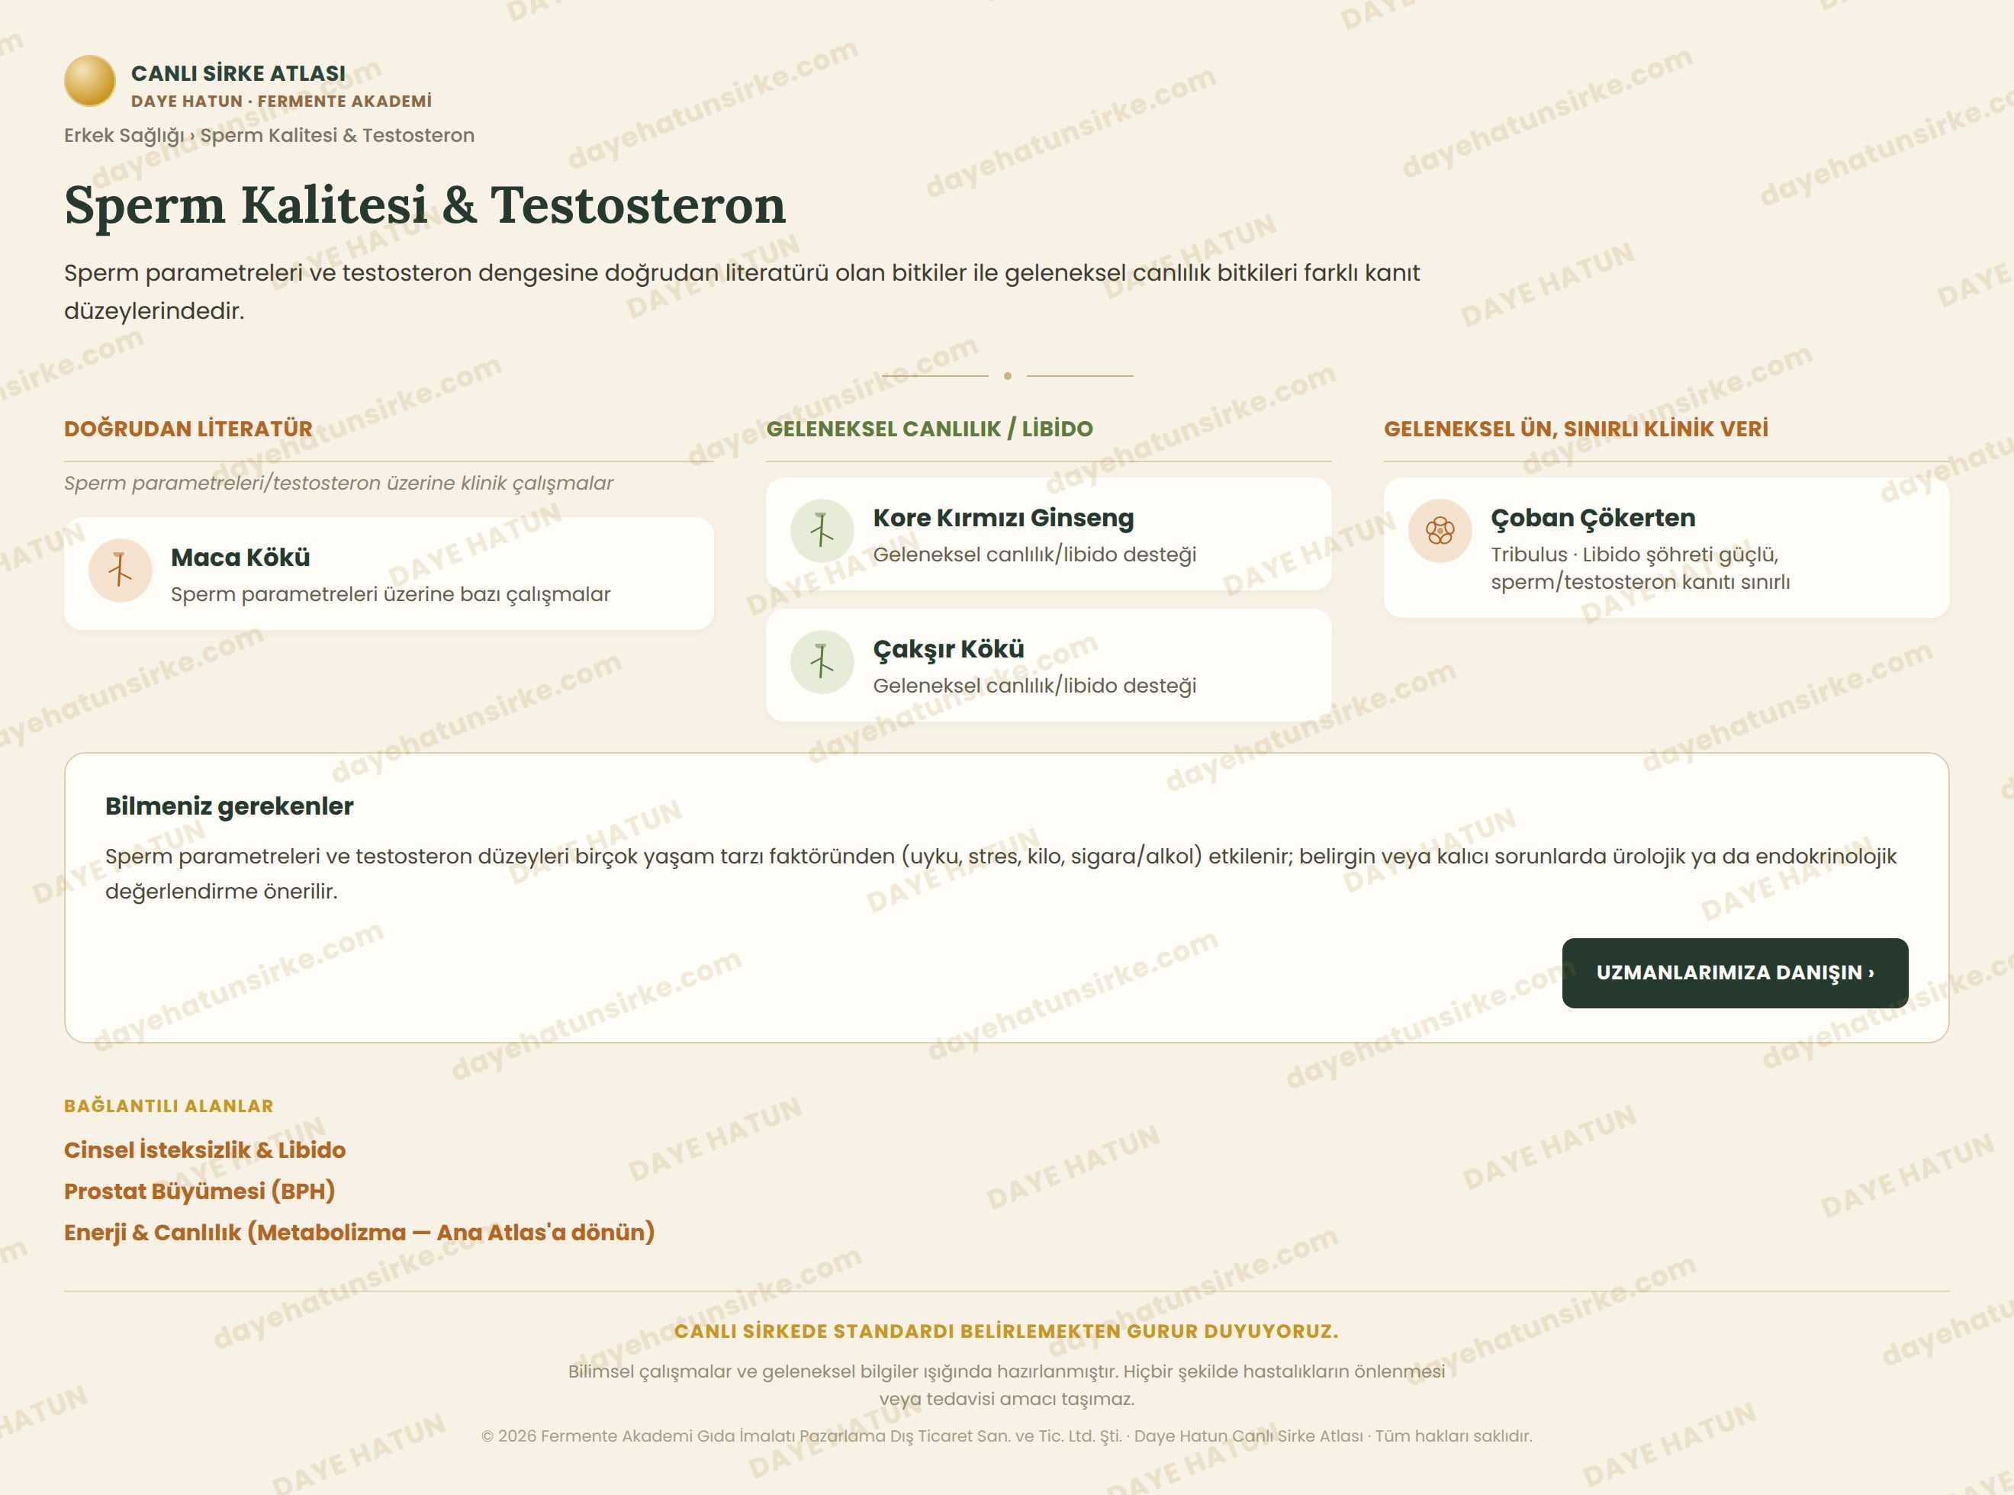Click the Geleneksel Canlılık / Libido column heading
2014x1495 pixels.
coord(930,429)
